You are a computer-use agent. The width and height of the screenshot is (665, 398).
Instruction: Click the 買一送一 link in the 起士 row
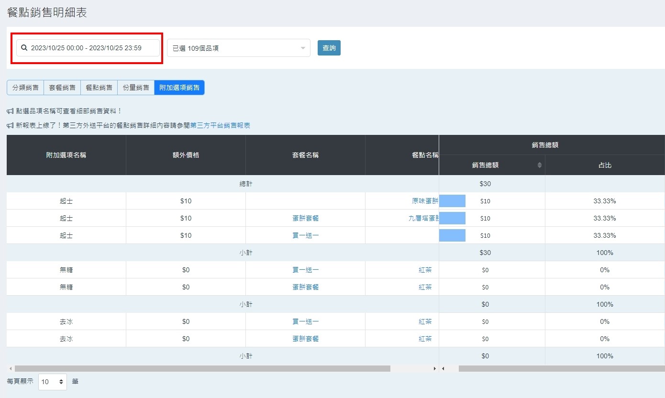coord(305,235)
